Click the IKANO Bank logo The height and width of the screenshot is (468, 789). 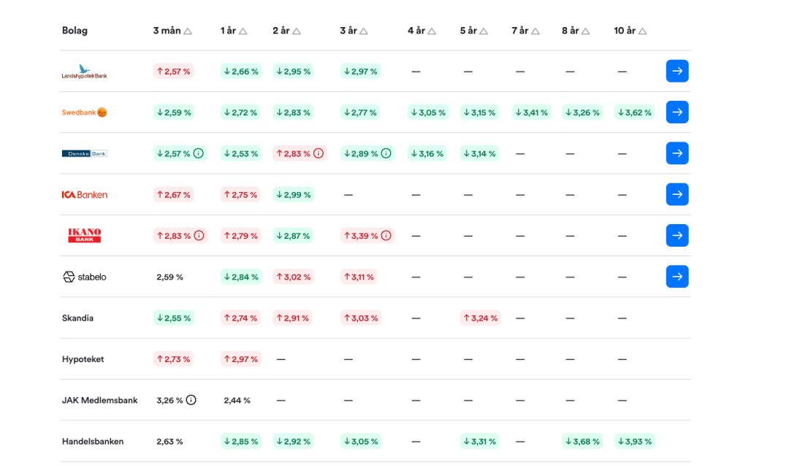point(84,236)
